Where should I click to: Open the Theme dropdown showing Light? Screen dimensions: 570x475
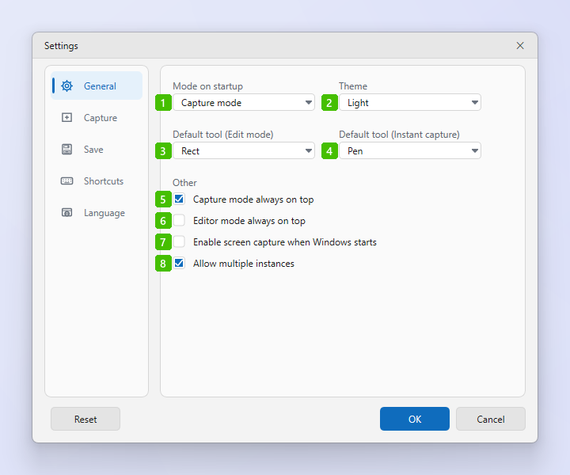410,102
